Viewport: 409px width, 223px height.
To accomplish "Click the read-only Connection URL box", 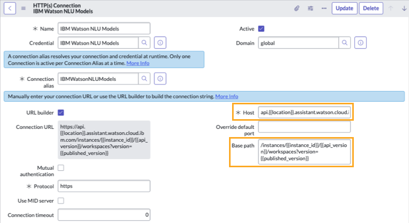I will (x=104, y=140).
